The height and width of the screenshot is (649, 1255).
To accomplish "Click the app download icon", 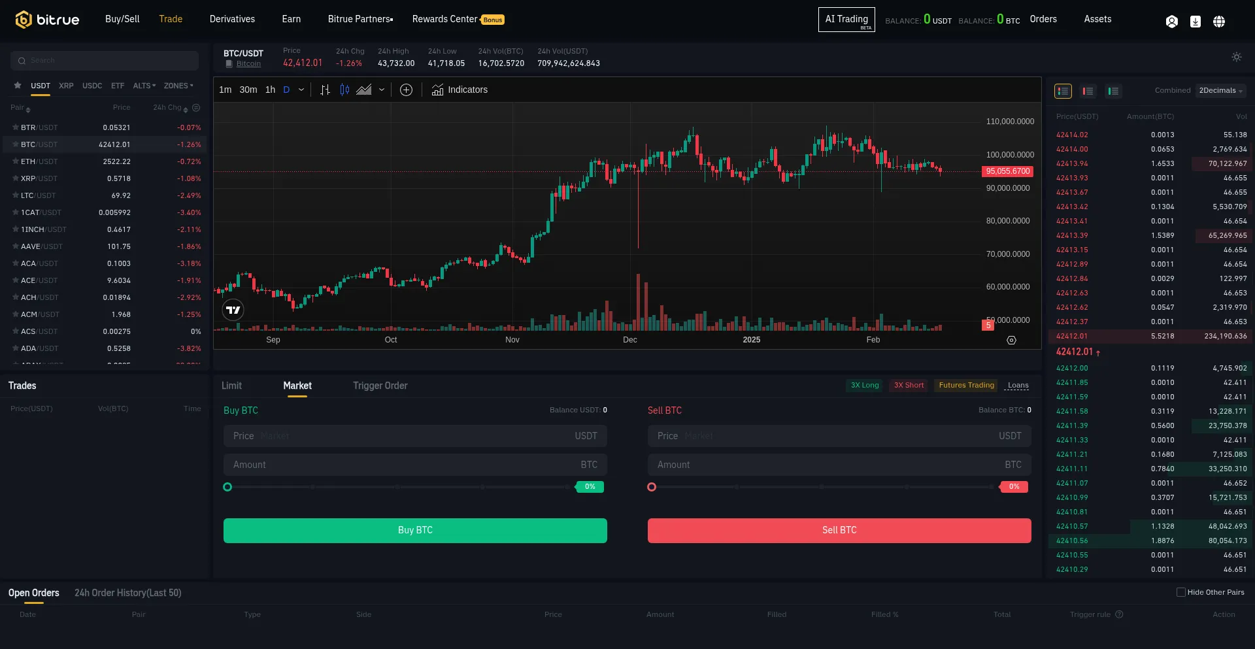I will (x=1195, y=22).
